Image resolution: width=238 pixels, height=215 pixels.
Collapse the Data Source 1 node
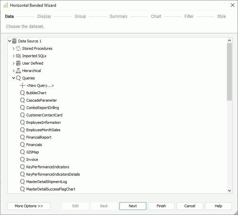click(x=10, y=41)
